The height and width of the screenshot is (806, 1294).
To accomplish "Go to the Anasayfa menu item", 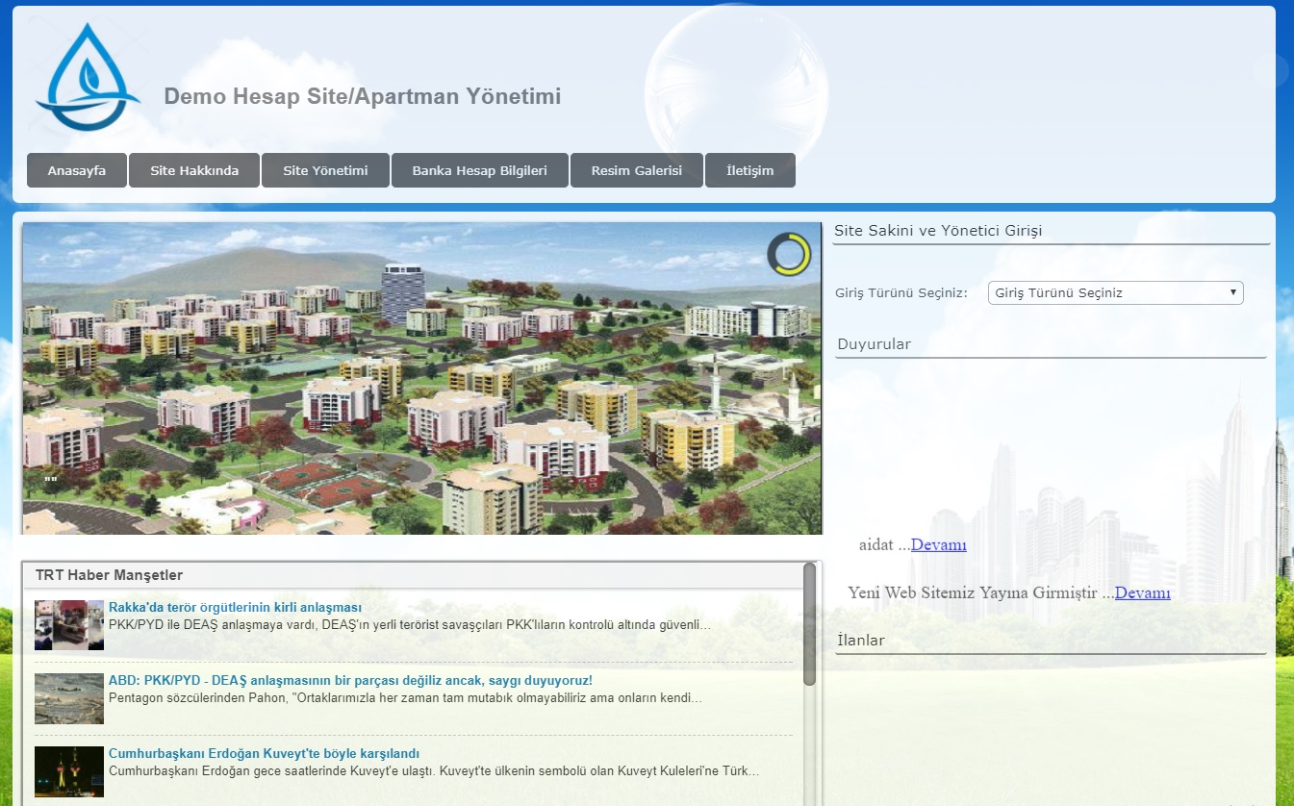I will click(x=77, y=170).
